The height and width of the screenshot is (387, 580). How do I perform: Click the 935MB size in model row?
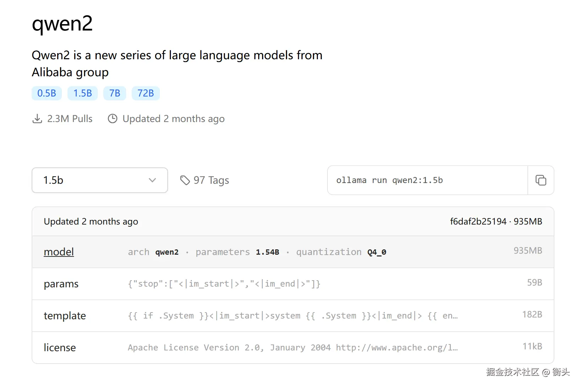click(528, 250)
